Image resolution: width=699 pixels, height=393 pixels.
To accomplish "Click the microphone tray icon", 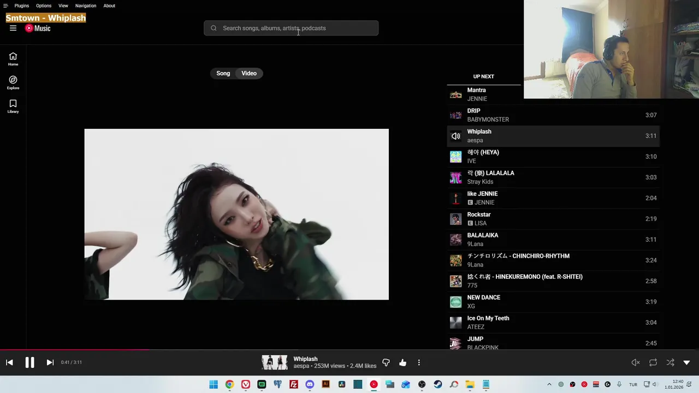I will tap(619, 384).
